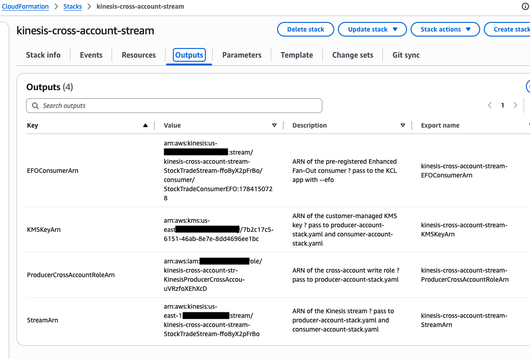The height and width of the screenshot is (359, 530).
Task: Open the Git sync tab
Action: [x=406, y=55]
